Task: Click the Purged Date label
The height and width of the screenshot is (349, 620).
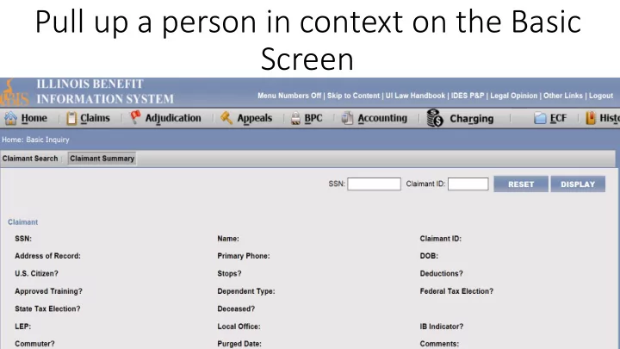Action: (239, 344)
